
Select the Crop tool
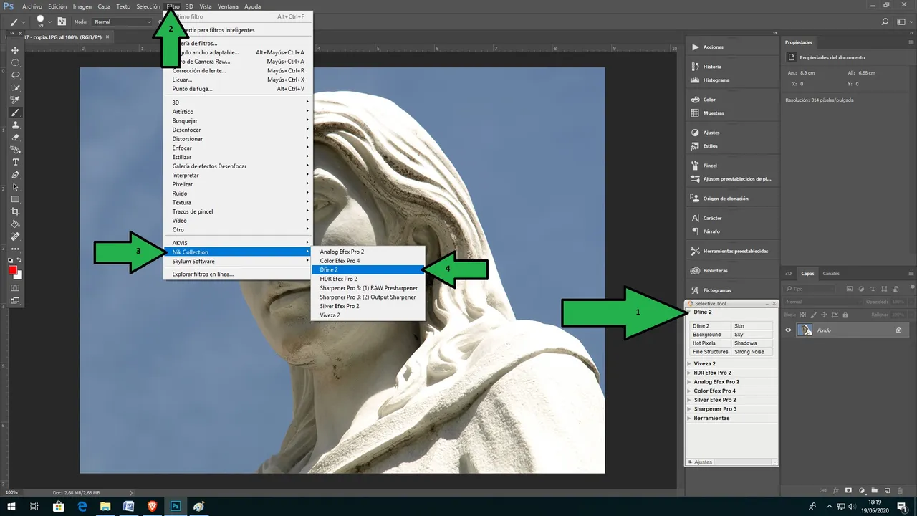coord(15,211)
